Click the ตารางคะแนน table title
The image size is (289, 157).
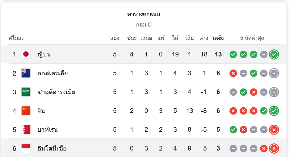[x=144, y=14]
